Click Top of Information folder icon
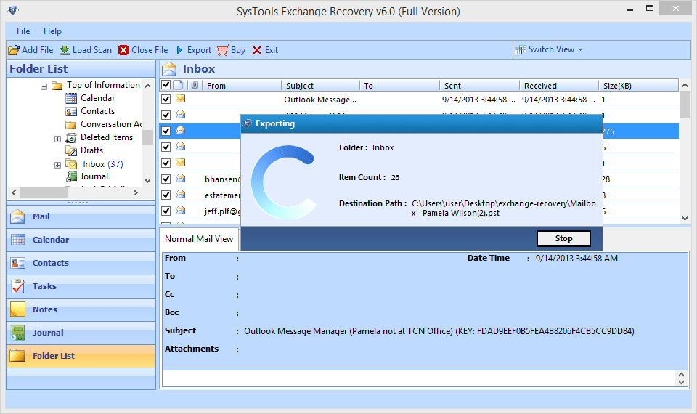 pos(57,86)
